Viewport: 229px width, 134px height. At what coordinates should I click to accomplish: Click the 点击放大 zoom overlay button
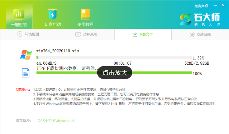pos(115,73)
